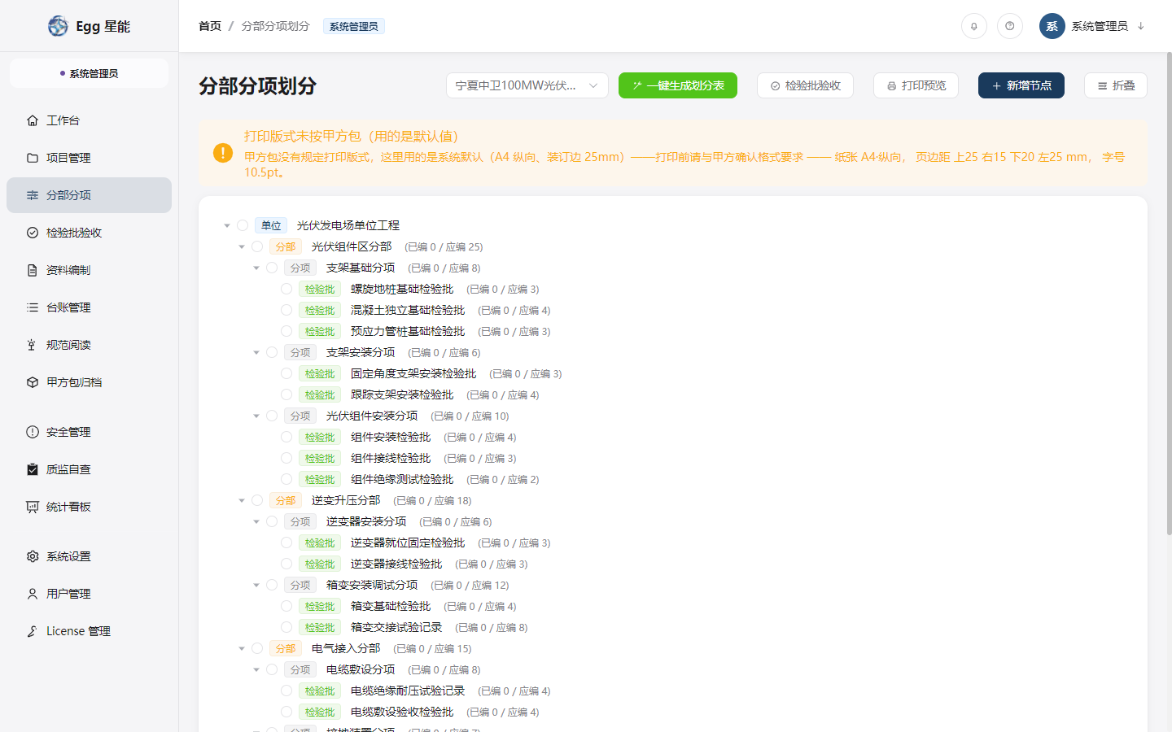Click the 用户管理 person icon
The width and height of the screenshot is (1172, 732).
[x=33, y=594]
